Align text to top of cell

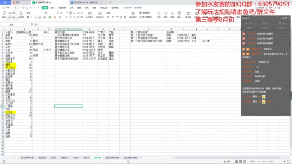coord(67,13)
